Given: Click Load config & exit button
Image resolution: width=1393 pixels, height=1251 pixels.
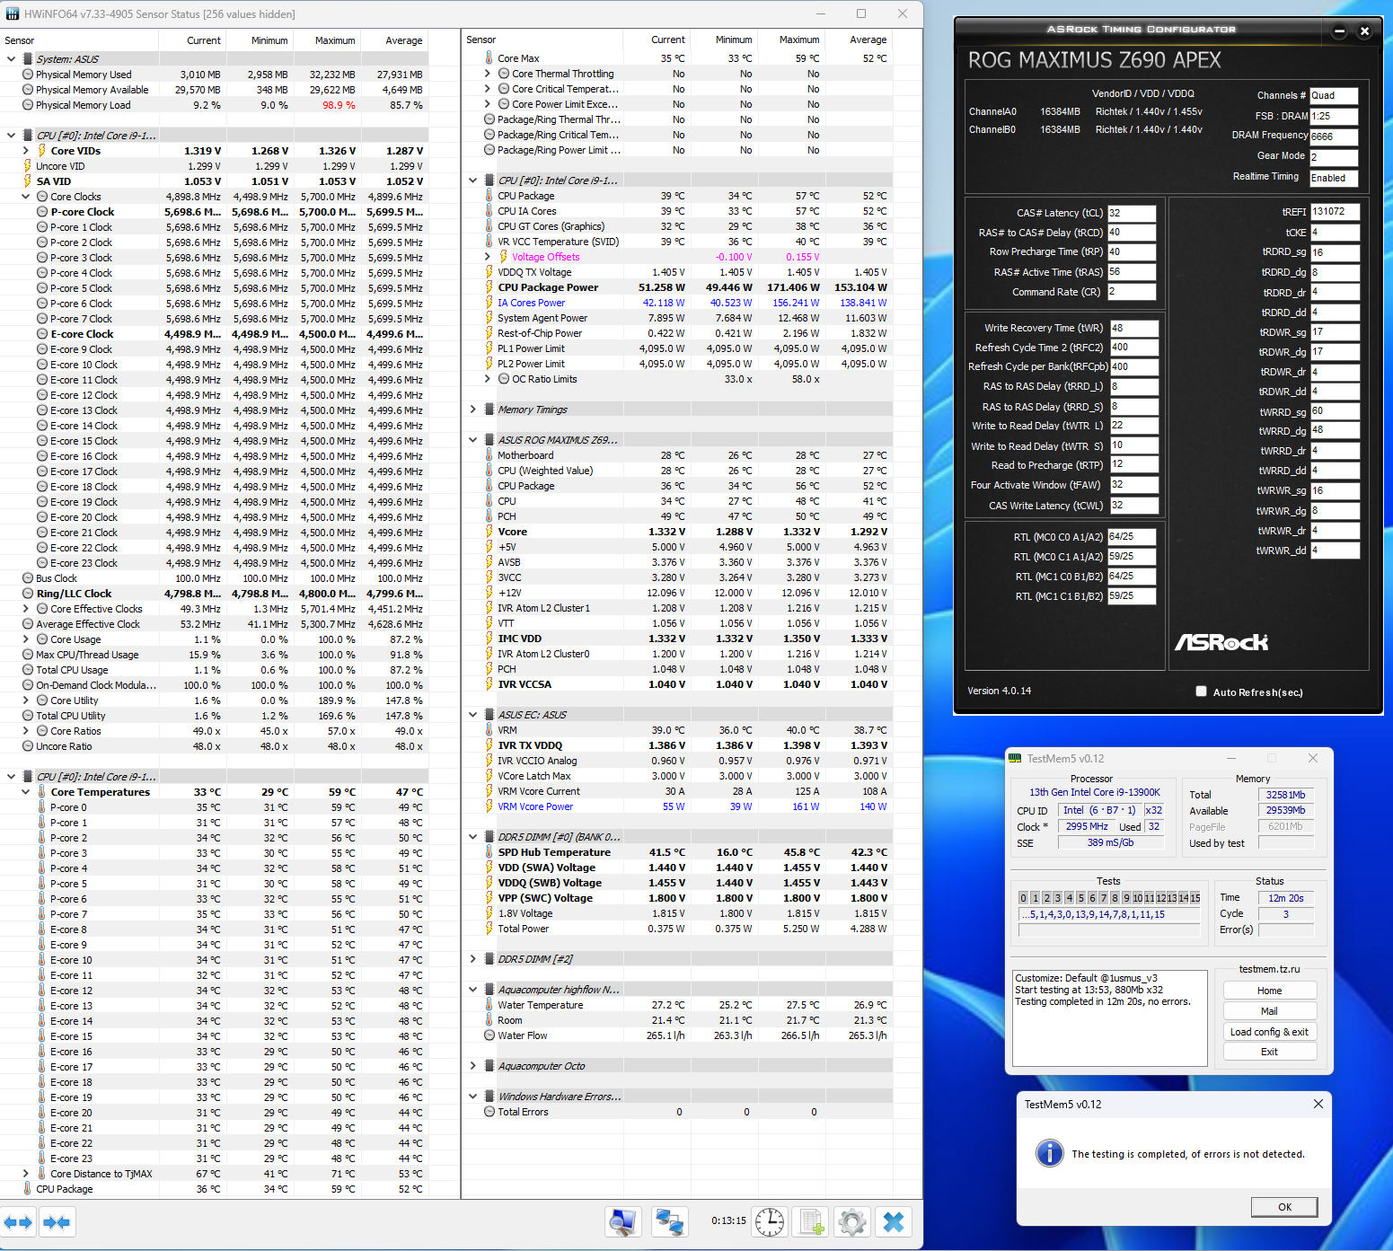Looking at the screenshot, I should [1270, 1032].
